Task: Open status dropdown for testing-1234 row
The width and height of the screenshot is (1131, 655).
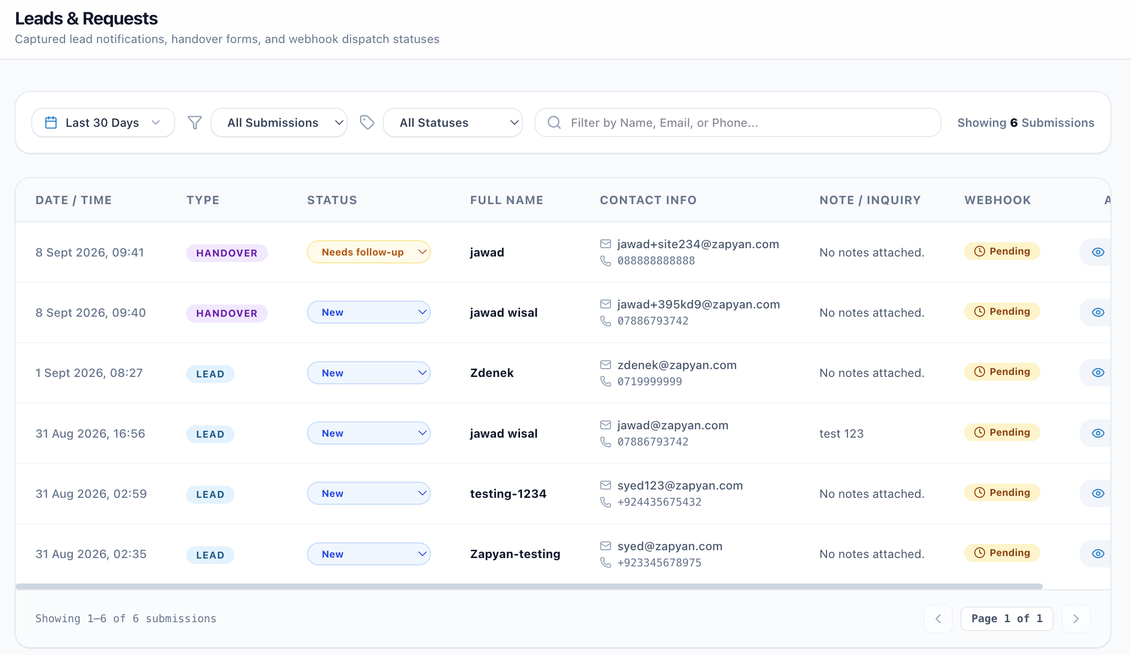Action: pyautogui.click(x=369, y=493)
